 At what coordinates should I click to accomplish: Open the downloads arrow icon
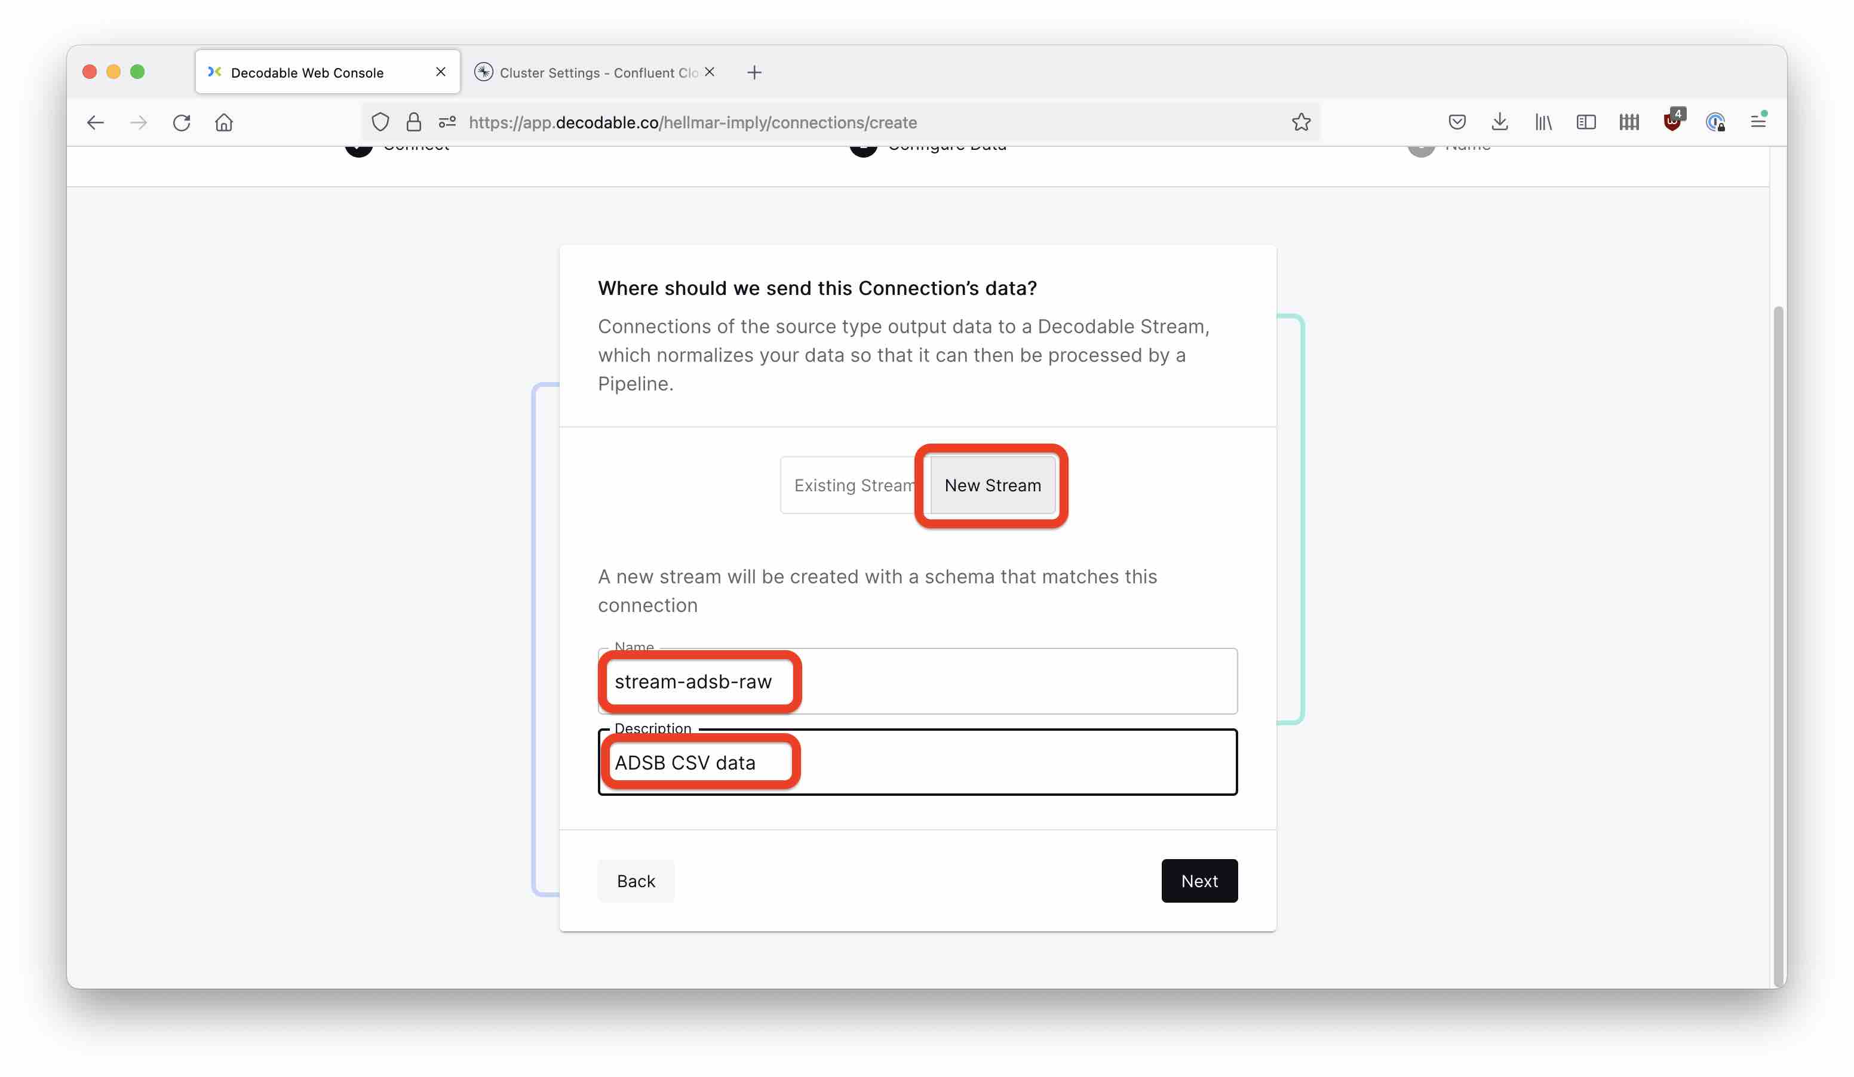point(1499,123)
